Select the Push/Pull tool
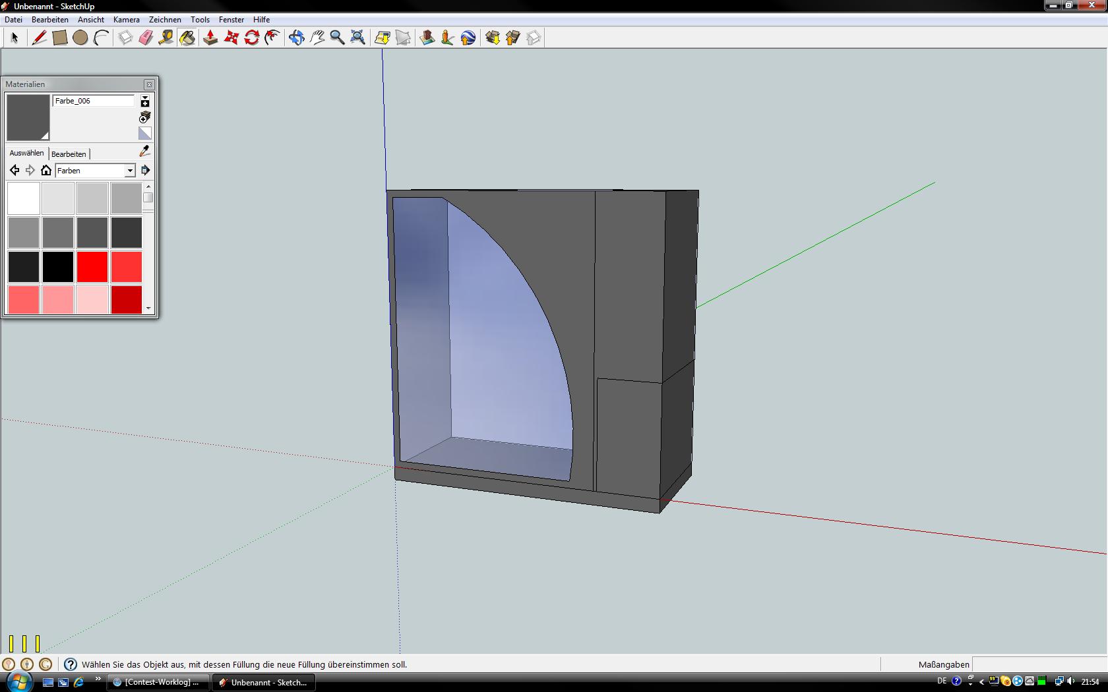This screenshot has height=692, width=1108. (x=210, y=38)
